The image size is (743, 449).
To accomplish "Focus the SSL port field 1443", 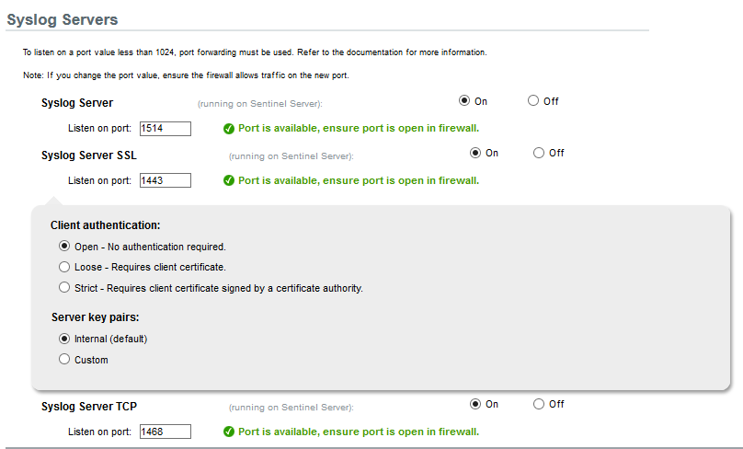I will coord(165,180).
